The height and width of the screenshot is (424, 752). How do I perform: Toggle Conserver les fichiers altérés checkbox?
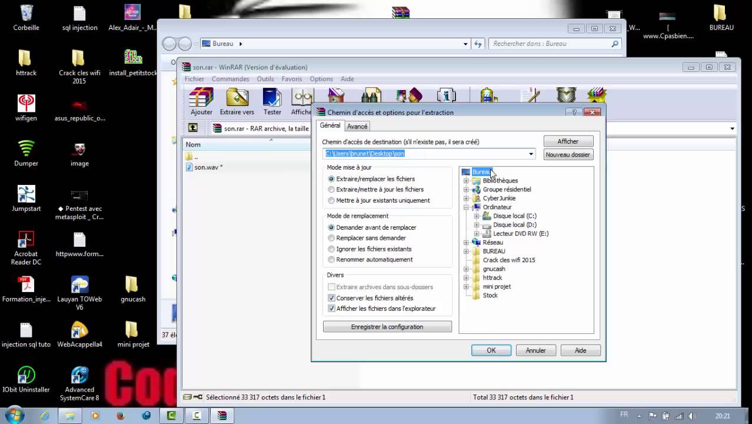(331, 298)
